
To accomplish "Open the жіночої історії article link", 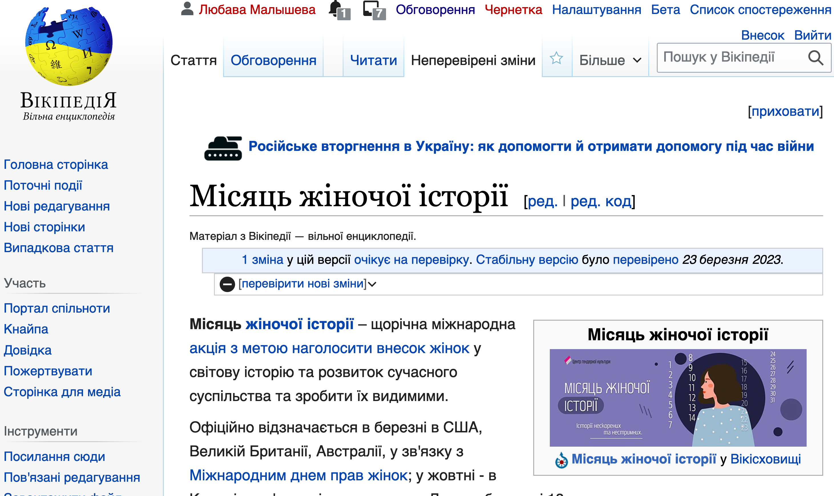I will pos(300,324).
